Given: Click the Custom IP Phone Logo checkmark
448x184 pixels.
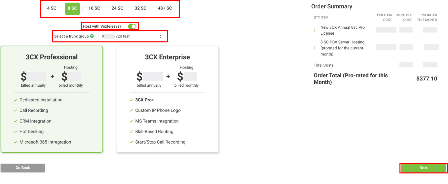Looking at the screenshot, I should (131, 110).
